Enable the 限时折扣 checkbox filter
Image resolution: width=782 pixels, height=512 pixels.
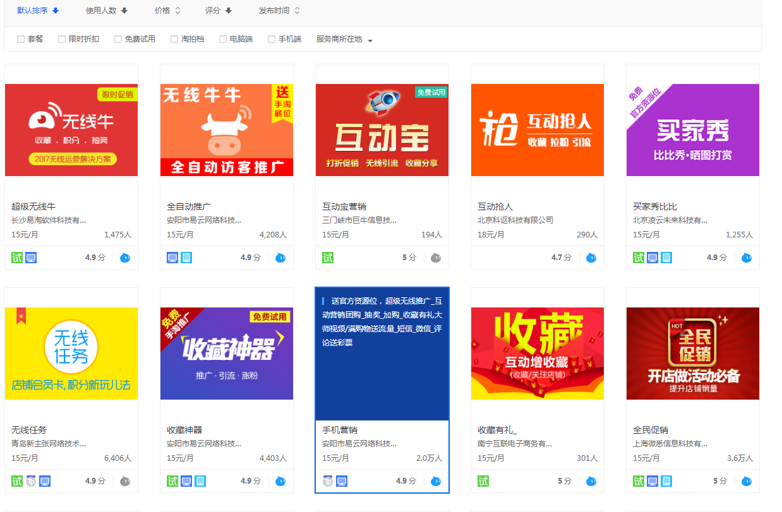click(62, 39)
